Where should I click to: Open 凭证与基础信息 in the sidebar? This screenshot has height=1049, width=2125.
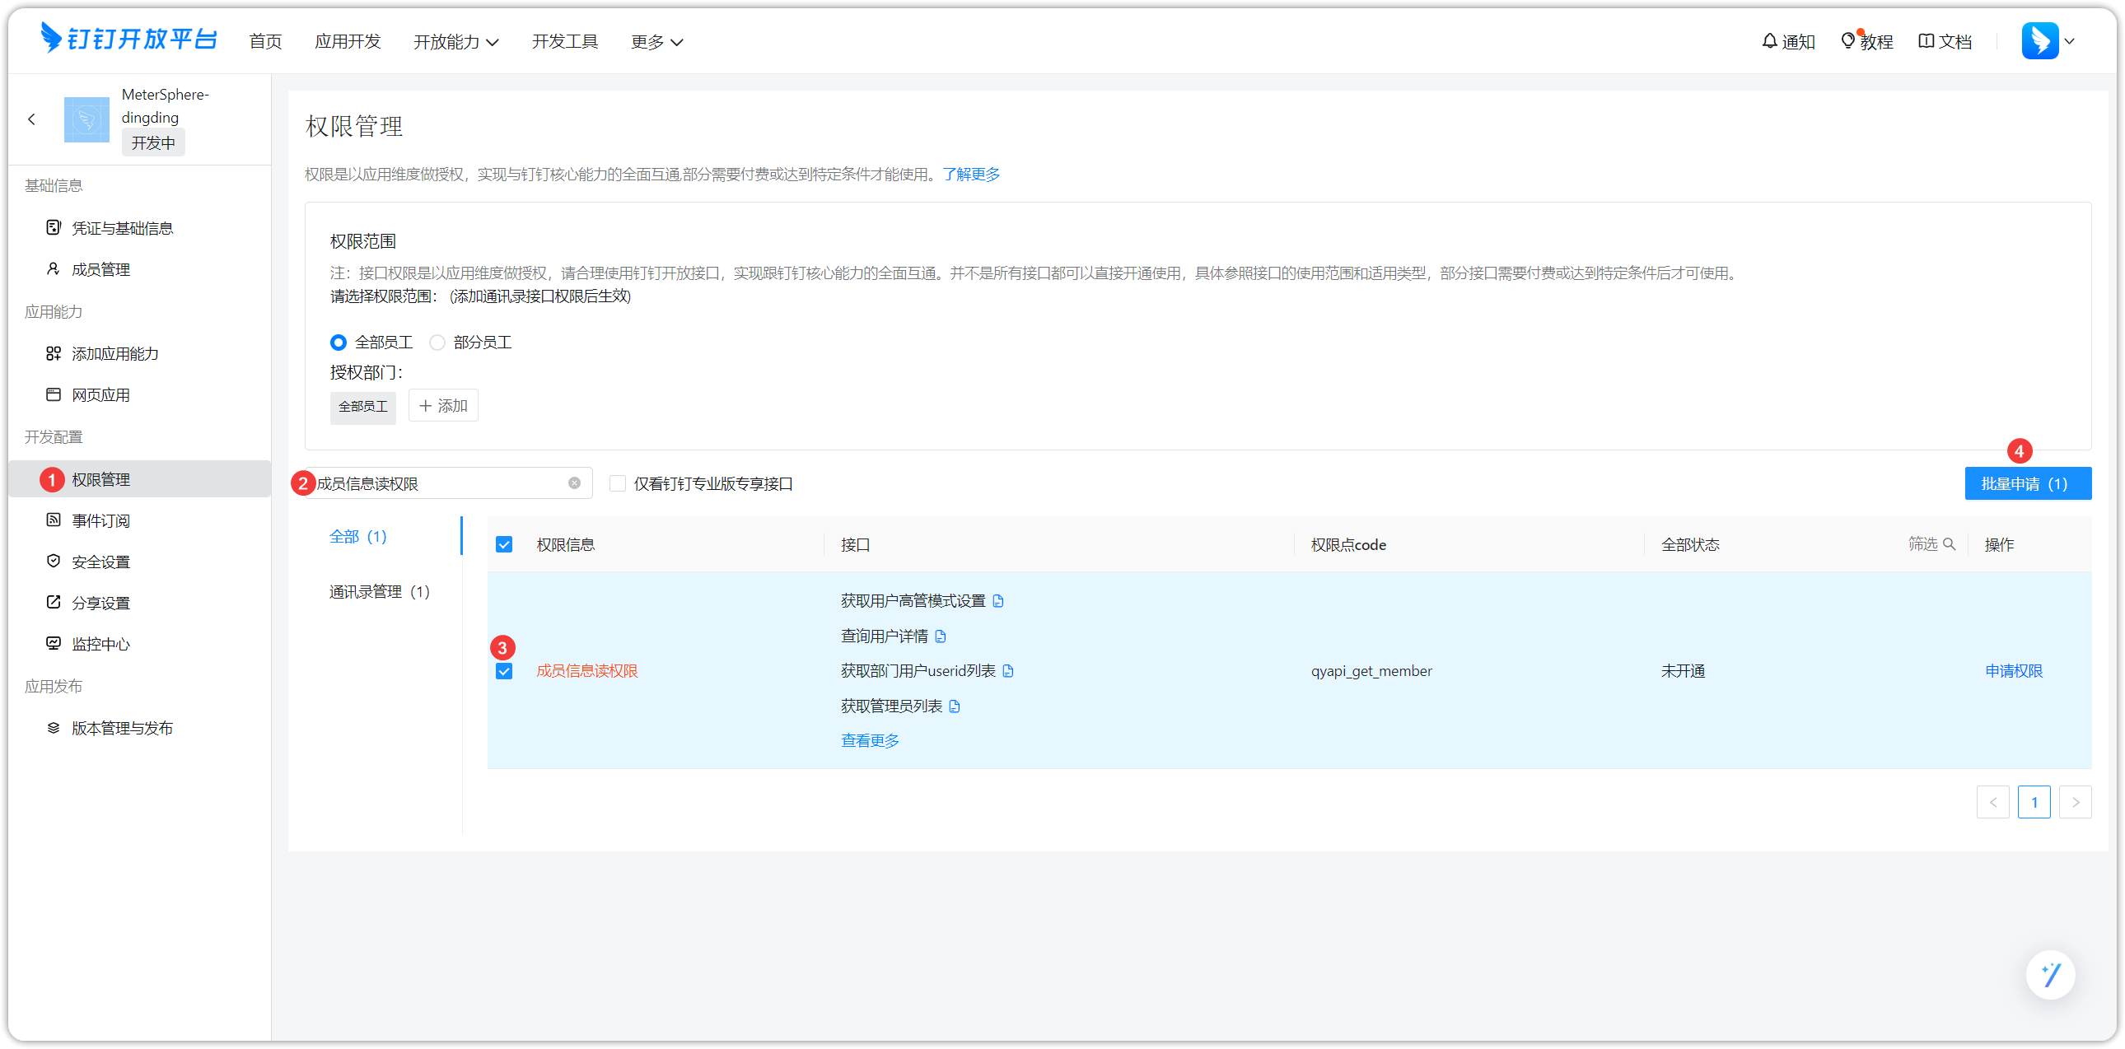pyautogui.click(x=122, y=227)
